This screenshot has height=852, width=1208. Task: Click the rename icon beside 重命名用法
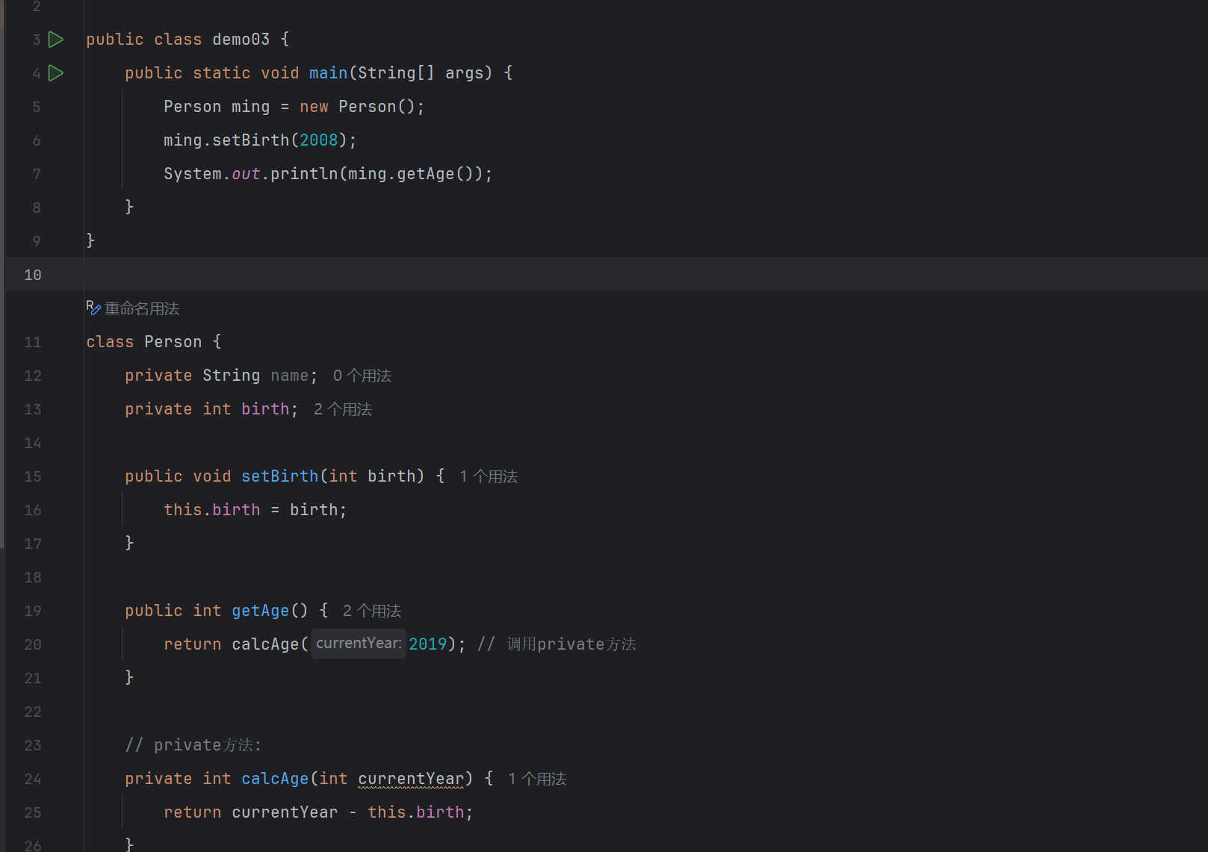click(x=93, y=307)
